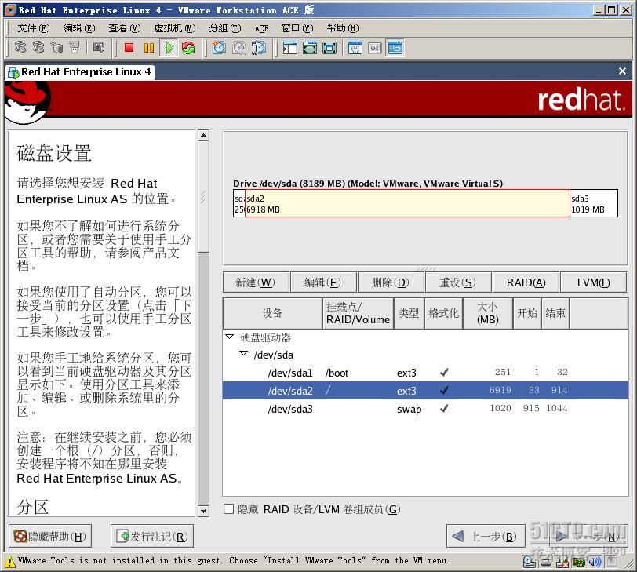Open the 虚拟机(M) menu
The width and height of the screenshot is (637, 572).
[175, 28]
